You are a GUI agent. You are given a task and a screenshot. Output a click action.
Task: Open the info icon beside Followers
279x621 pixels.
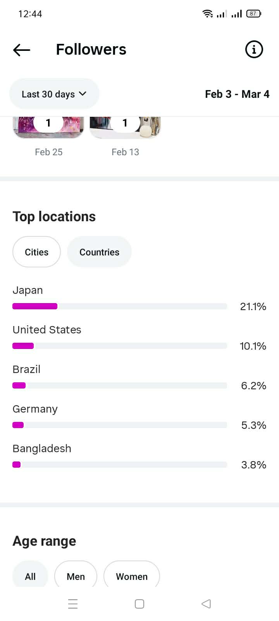pos(254,50)
